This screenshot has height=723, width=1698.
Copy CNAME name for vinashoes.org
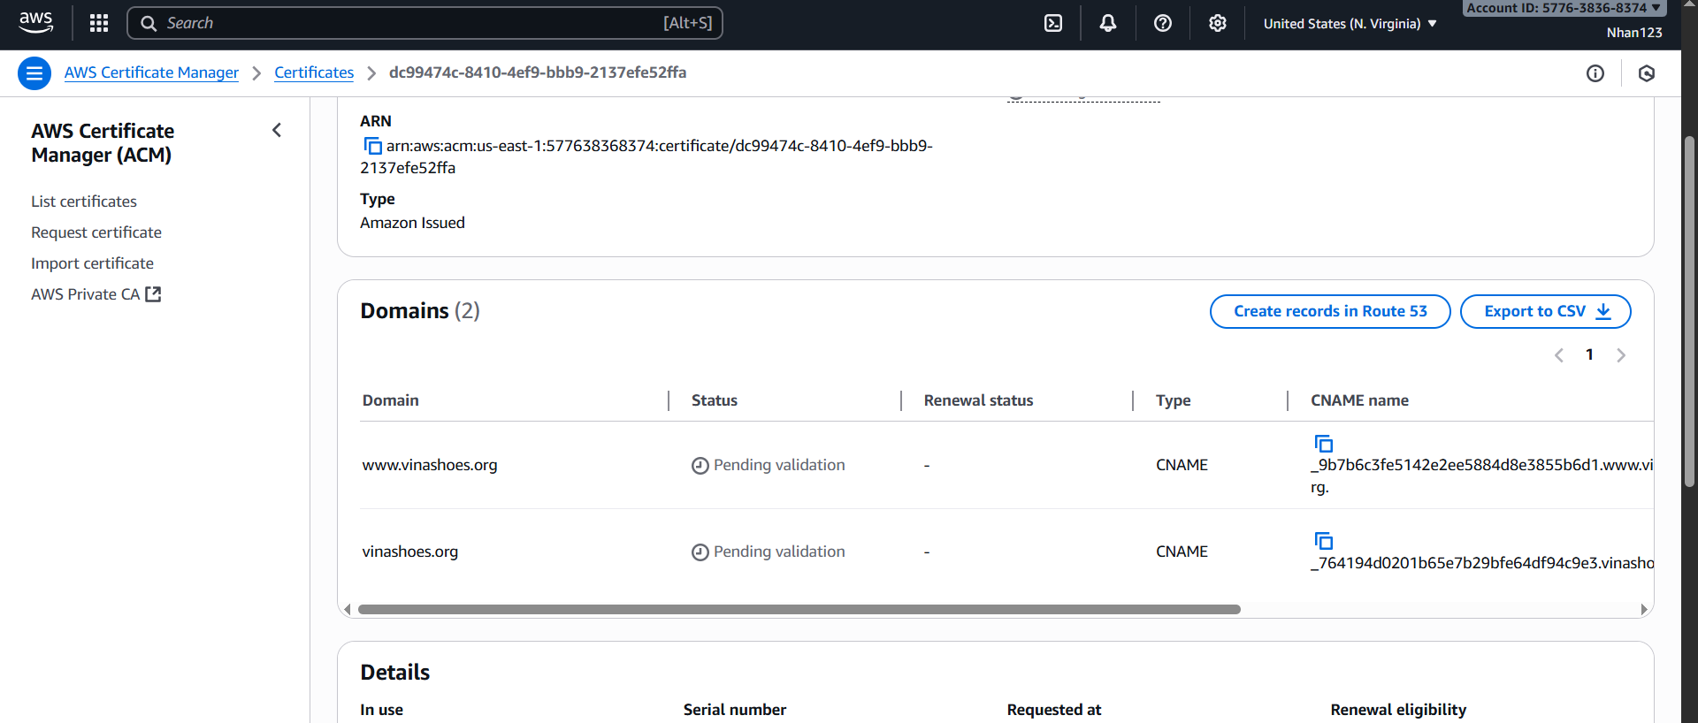[x=1324, y=540]
